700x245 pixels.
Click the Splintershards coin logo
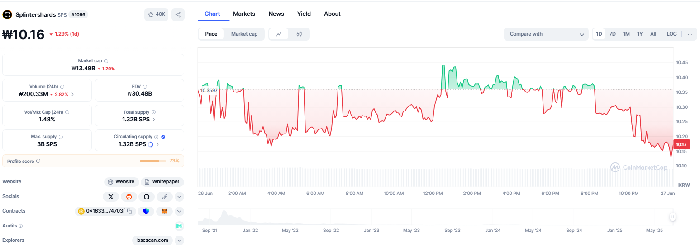[7, 14]
